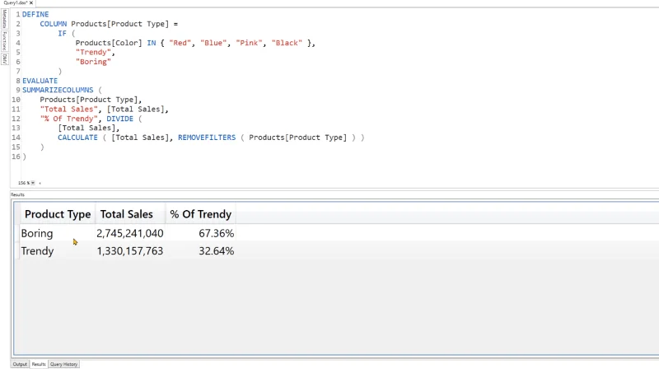The height and width of the screenshot is (369, 659).
Task: Close the Query1.dax tab
Action: pyautogui.click(x=31, y=2)
